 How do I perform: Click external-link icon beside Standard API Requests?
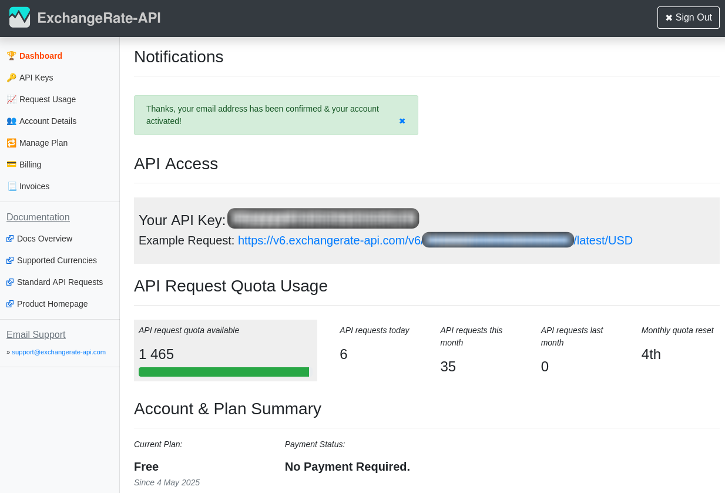[10, 282]
